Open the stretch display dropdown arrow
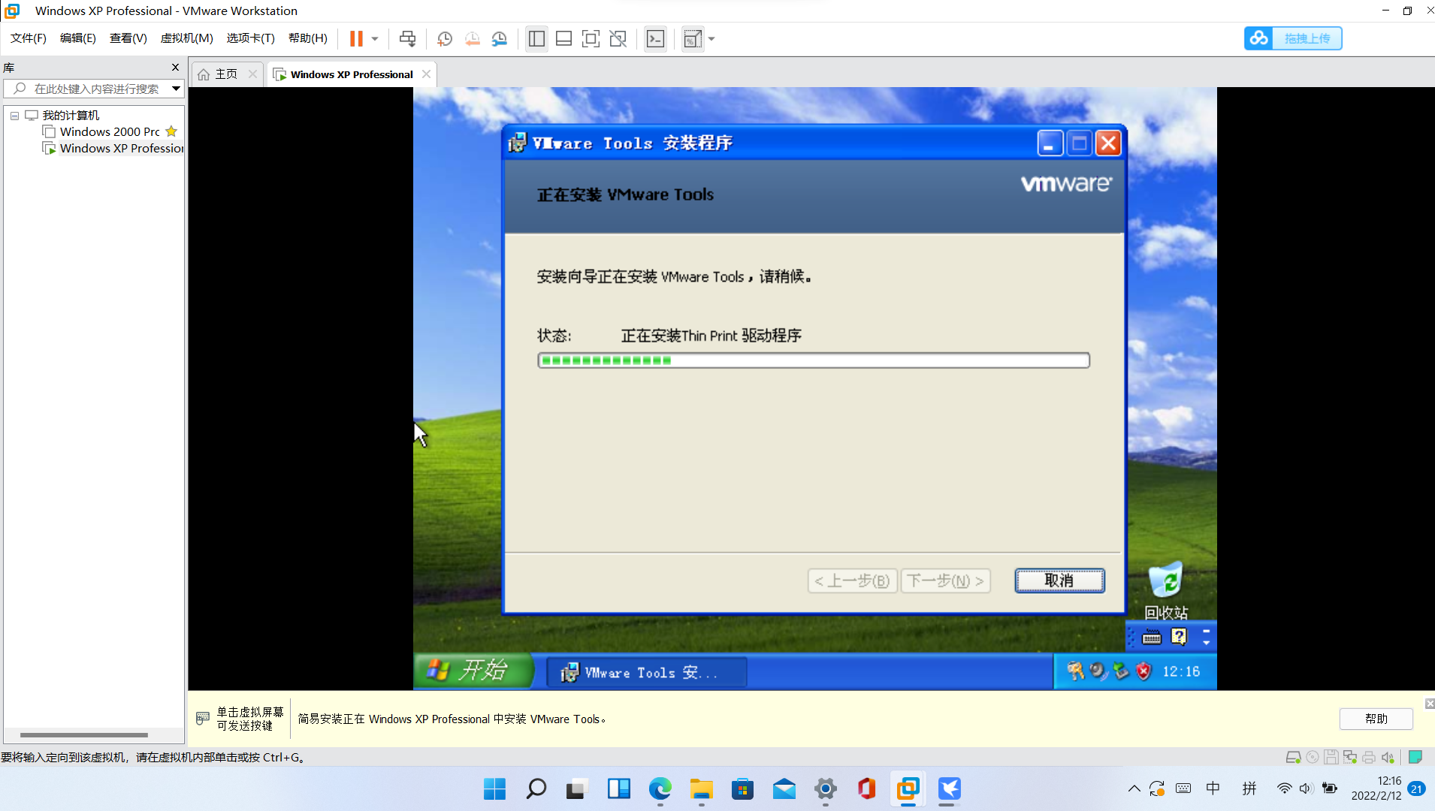Image resolution: width=1435 pixels, height=811 pixels. coord(711,38)
